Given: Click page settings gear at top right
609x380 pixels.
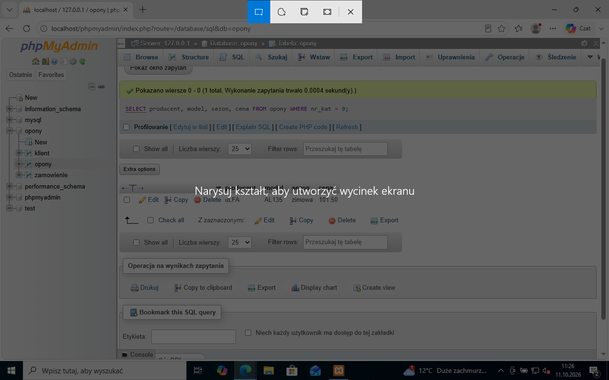Looking at the screenshot, I should pos(584,43).
